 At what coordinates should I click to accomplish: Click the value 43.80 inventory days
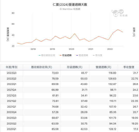tap(84, 84)
